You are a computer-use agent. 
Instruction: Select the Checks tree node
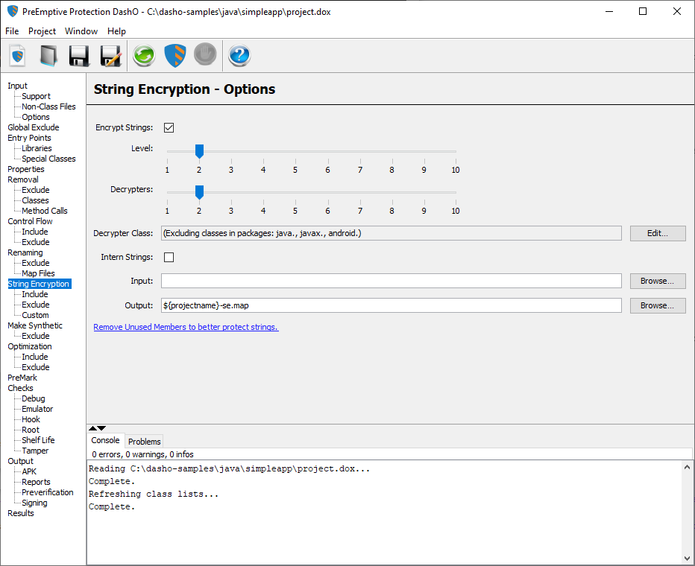(20, 388)
